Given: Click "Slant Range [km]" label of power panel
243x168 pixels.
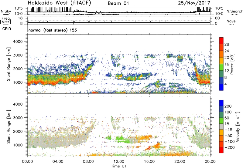Looking at the screenshot, I should pos(9,64).
